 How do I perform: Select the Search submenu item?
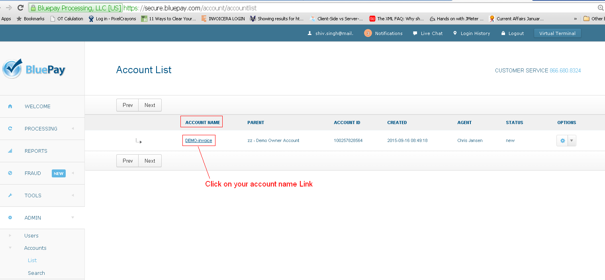pyautogui.click(x=36, y=273)
